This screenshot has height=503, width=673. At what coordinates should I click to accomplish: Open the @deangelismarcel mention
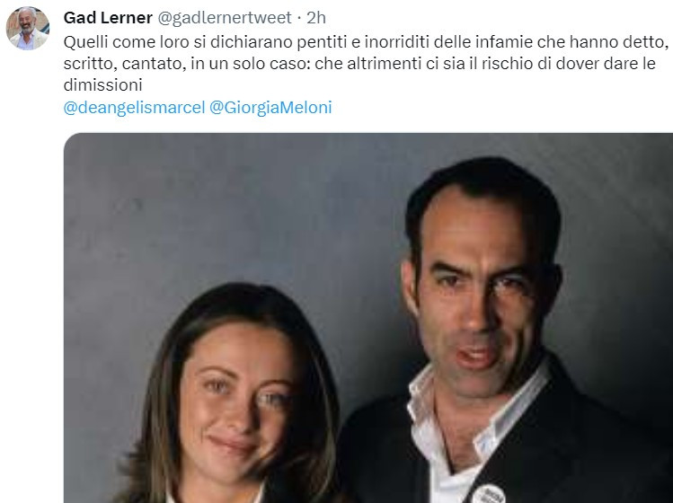pyautogui.click(x=135, y=107)
